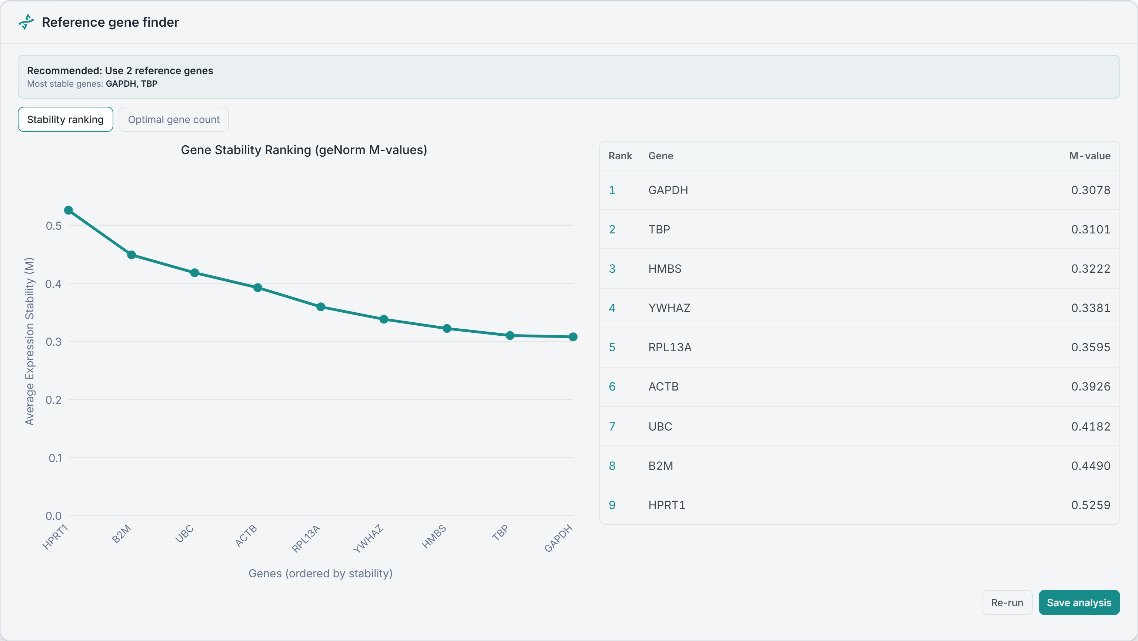Click the M-value 0.3926
Image resolution: width=1138 pixels, height=641 pixels.
tap(1091, 386)
